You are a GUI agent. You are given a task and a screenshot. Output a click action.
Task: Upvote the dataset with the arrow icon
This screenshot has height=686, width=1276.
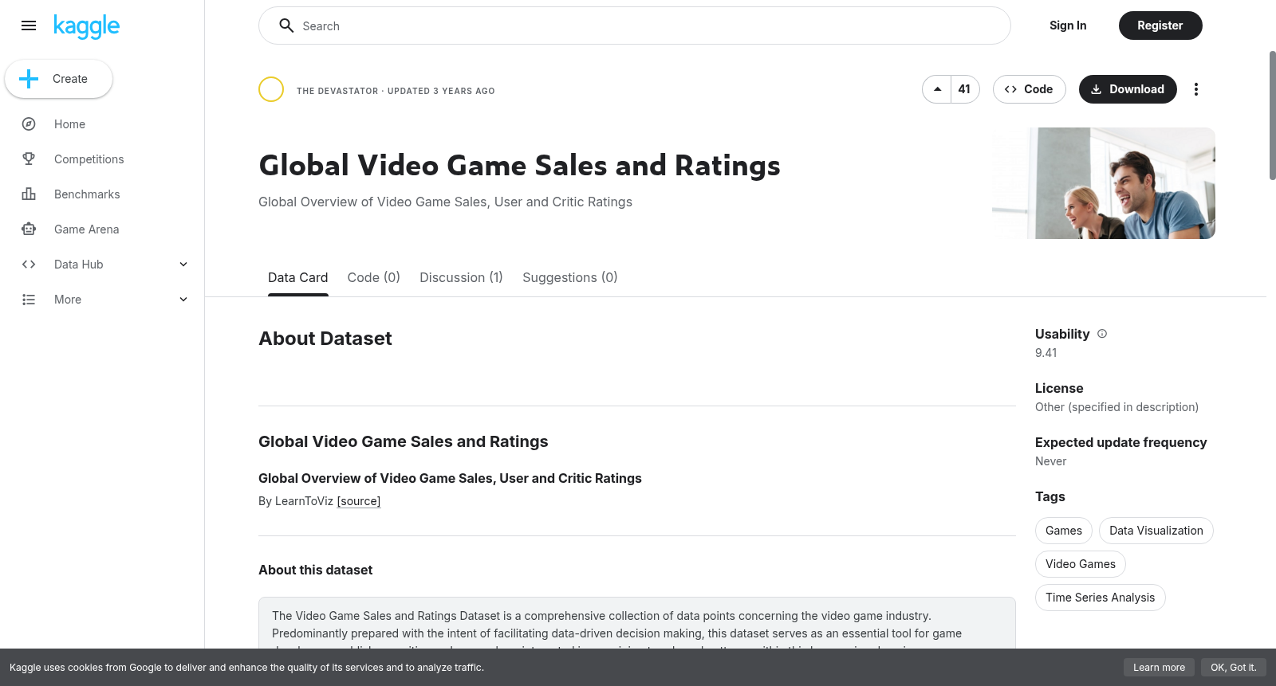pyautogui.click(x=937, y=89)
